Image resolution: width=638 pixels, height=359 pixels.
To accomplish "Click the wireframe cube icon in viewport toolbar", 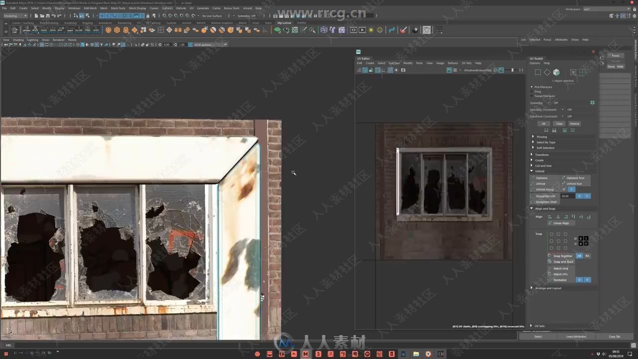I will coord(78,44).
